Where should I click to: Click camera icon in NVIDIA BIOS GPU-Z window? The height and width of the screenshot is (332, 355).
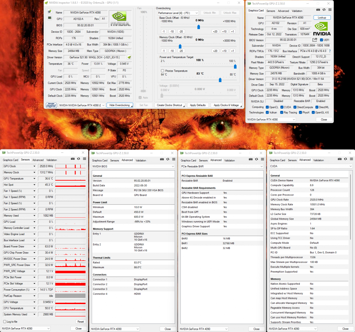pyautogui.click(x=162, y=159)
